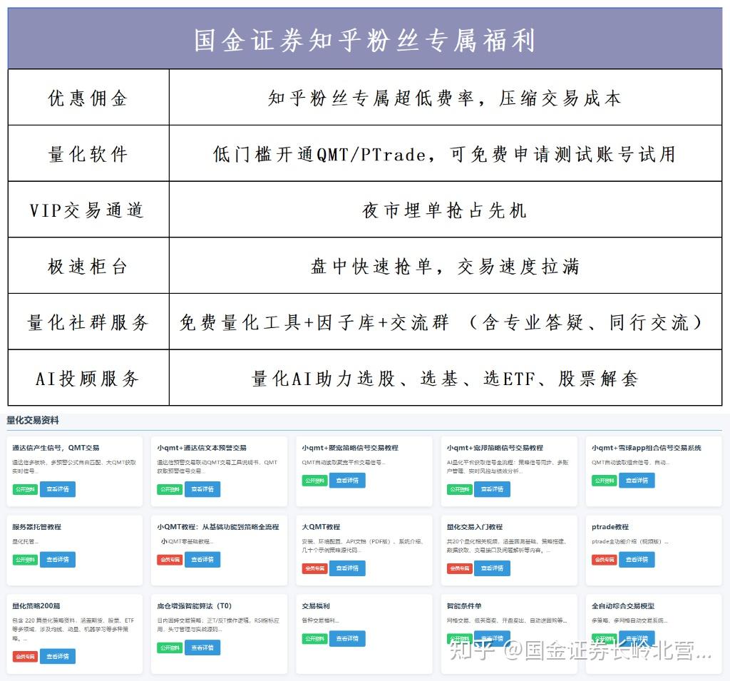Click 公开资料 tag on 服务器托管教程
This screenshot has width=730, height=681.
[x=24, y=560]
